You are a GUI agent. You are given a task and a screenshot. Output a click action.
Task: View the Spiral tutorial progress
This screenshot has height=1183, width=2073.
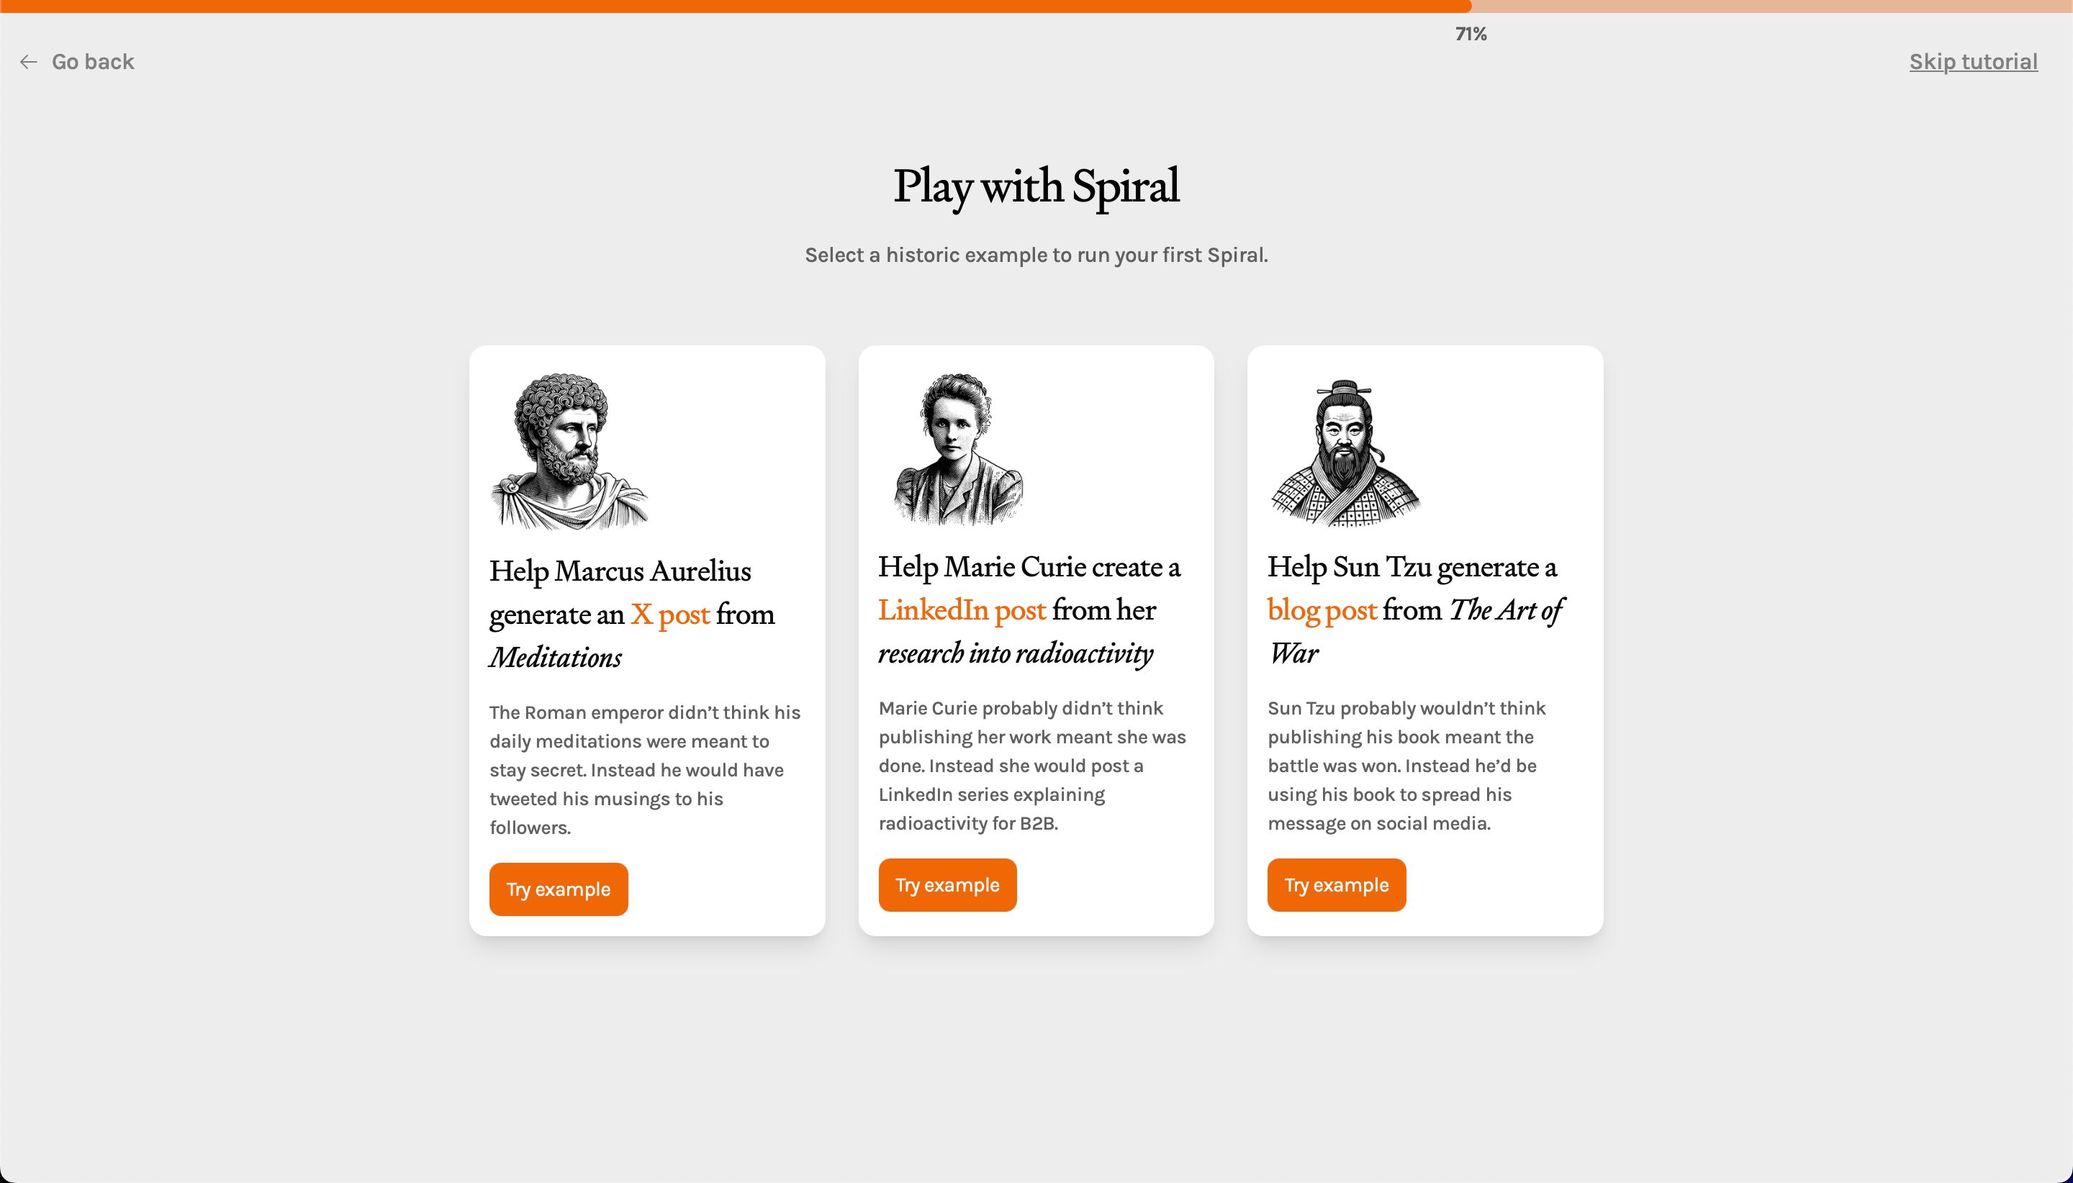[1471, 34]
